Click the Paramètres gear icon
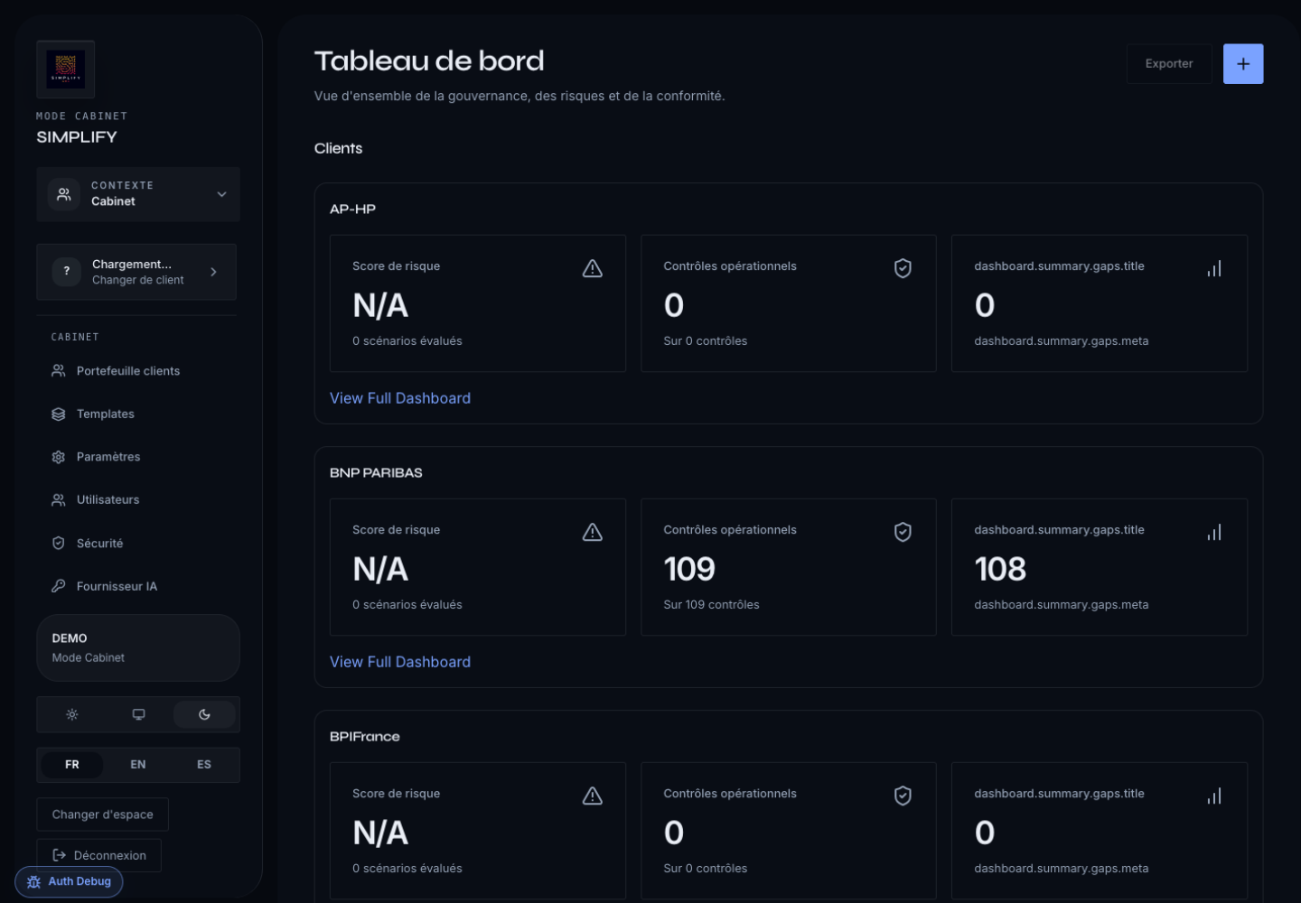 click(x=59, y=457)
